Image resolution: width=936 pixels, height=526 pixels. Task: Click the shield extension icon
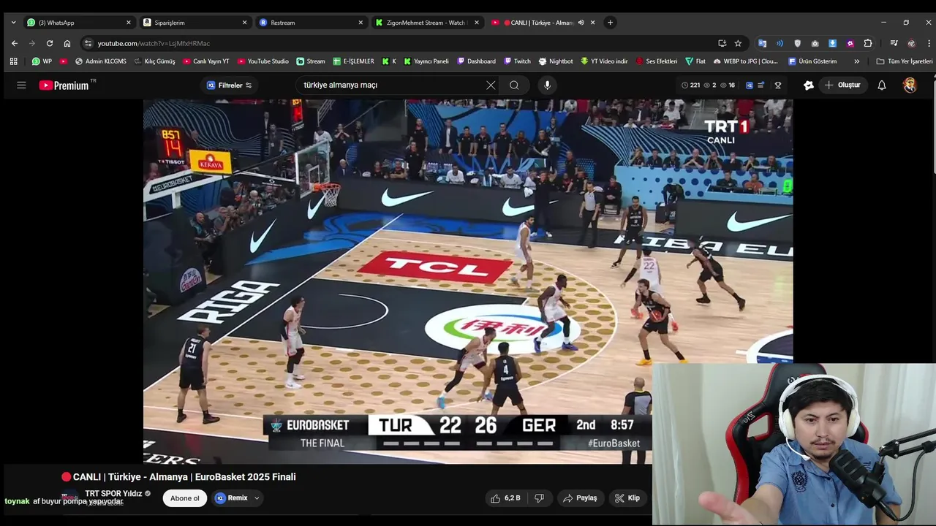click(797, 43)
